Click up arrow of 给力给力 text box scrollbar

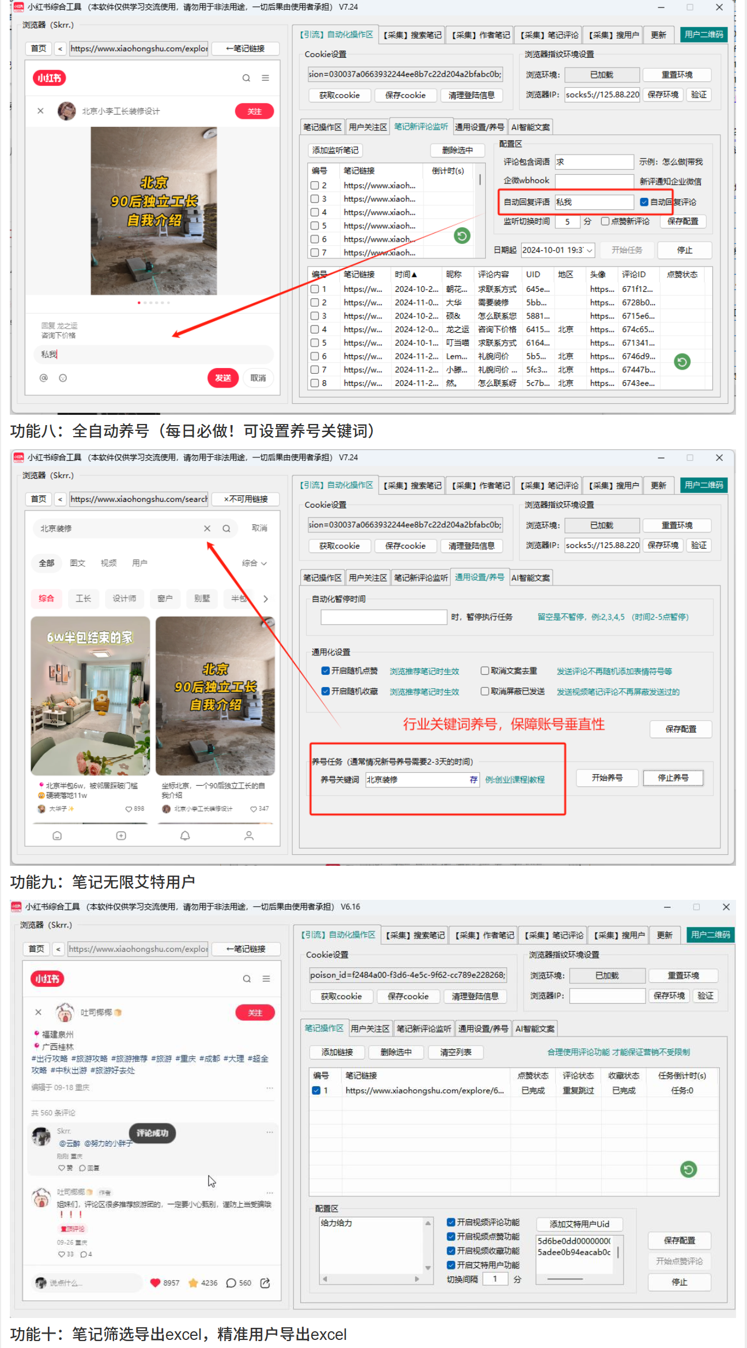(x=428, y=1223)
